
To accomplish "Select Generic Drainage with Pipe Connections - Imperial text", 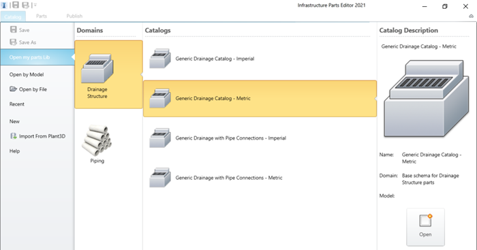I will tap(230, 138).
